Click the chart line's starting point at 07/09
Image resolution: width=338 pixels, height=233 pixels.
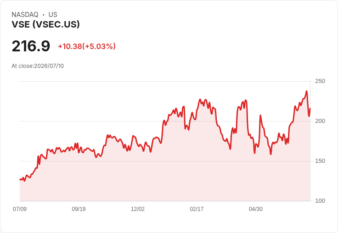click(20, 179)
